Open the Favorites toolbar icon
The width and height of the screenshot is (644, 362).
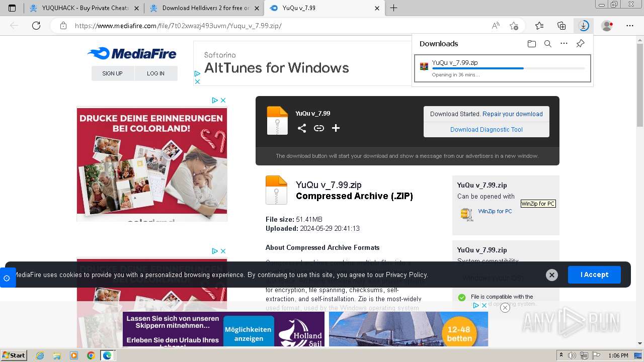(539, 26)
